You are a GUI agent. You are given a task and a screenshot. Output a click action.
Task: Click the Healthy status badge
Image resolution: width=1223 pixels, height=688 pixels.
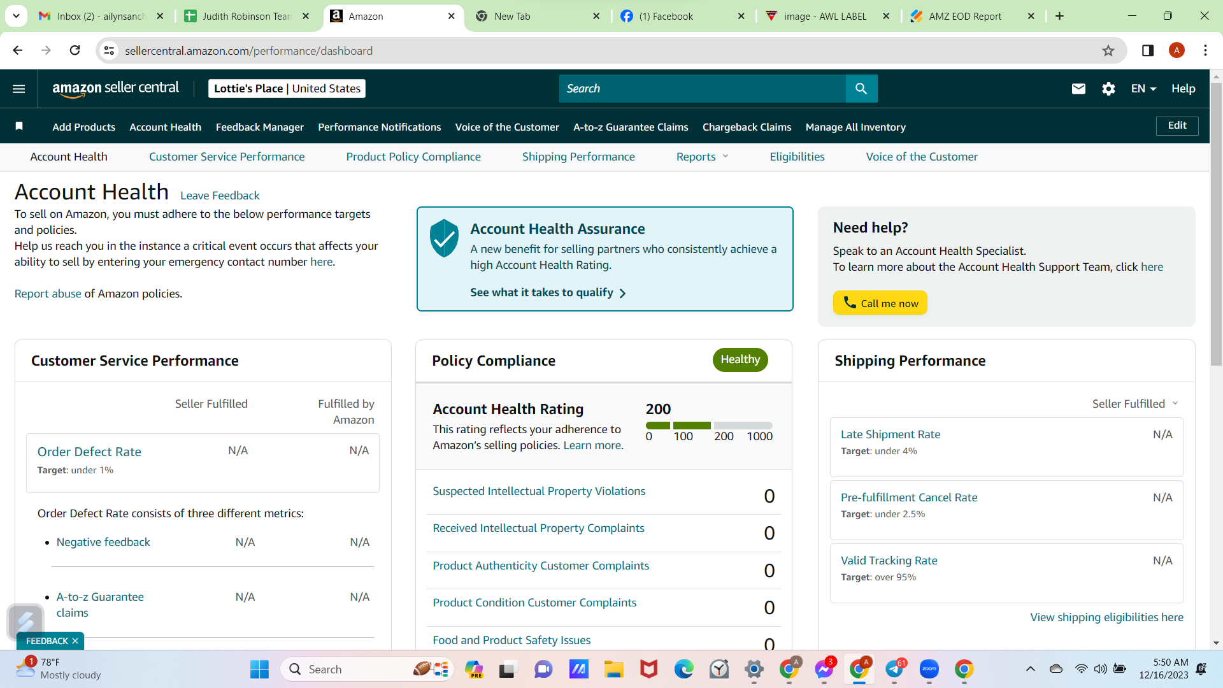(740, 360)
